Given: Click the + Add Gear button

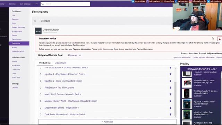Looking at the screenshot, I should [108, 122].
